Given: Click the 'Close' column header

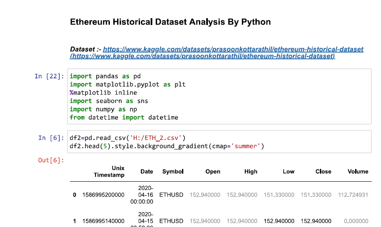Looking at the screenshot, I should [323, 172].
